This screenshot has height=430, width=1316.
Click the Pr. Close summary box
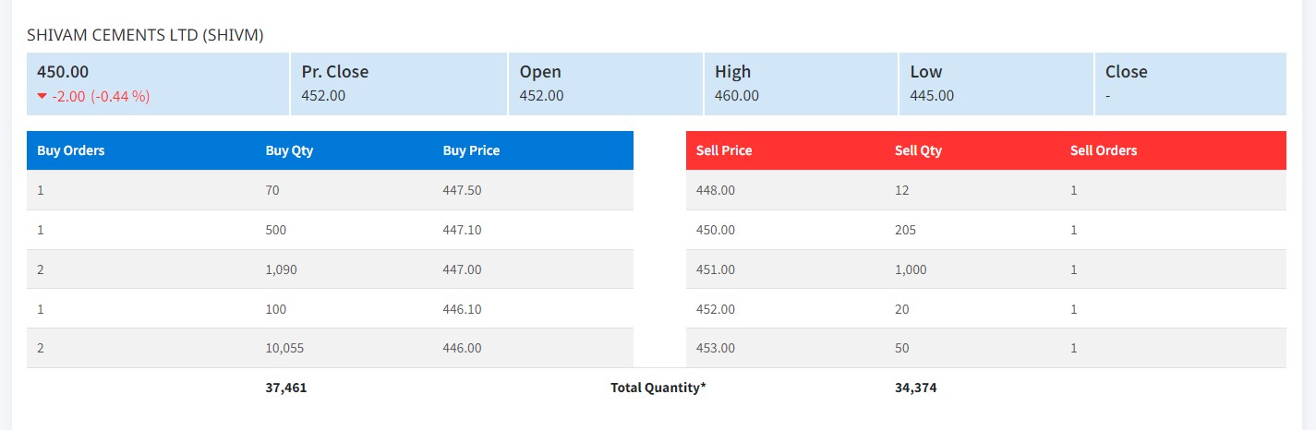(399, 83)
